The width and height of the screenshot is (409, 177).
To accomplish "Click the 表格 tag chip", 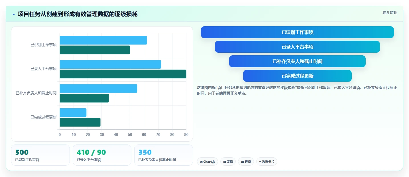I will pyautogui.click(x=228, y=162).
